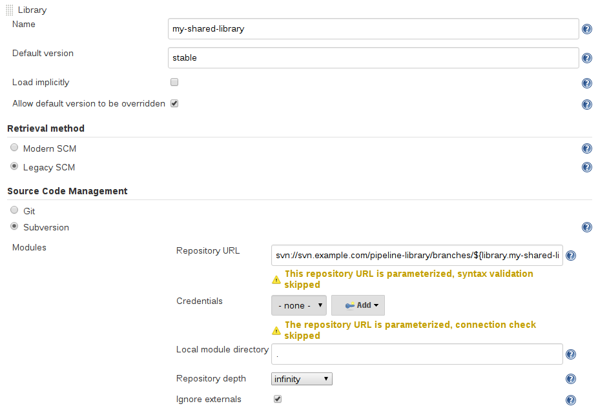Show help for Load implicitly option
This screenshot has height=415, width=598.
pyautogui.click(x=587, y=83)
